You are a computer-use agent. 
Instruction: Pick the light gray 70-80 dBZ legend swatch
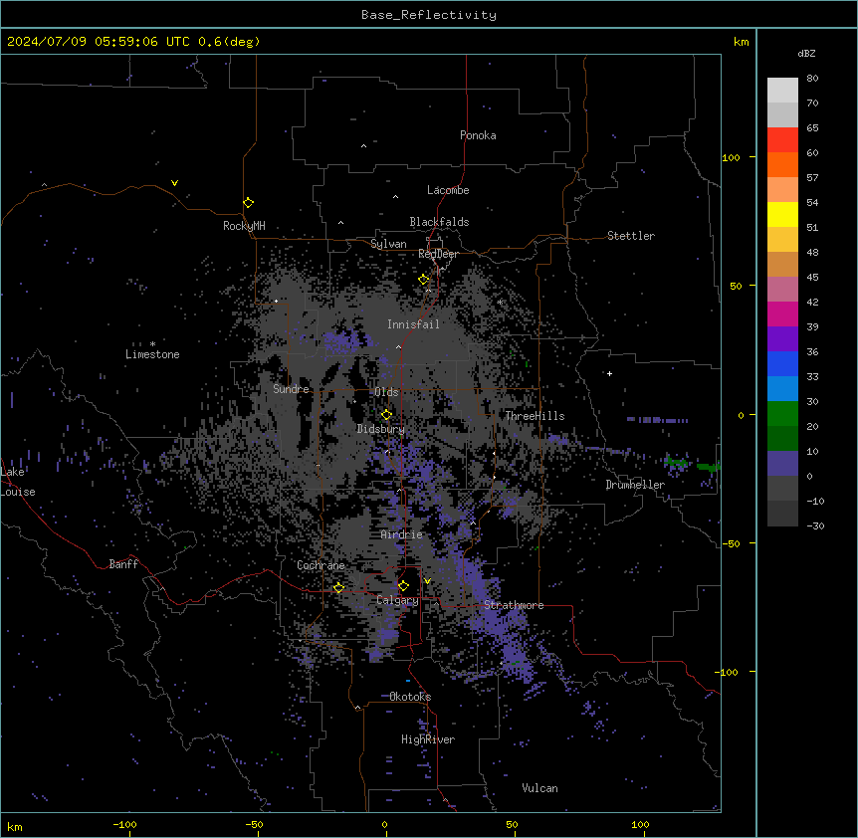[x=782, y=91]
